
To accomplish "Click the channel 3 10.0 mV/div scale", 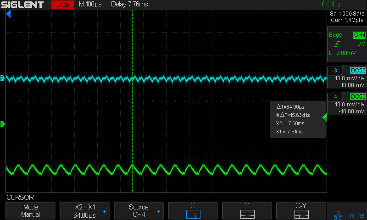I will [x=347, y=78].
